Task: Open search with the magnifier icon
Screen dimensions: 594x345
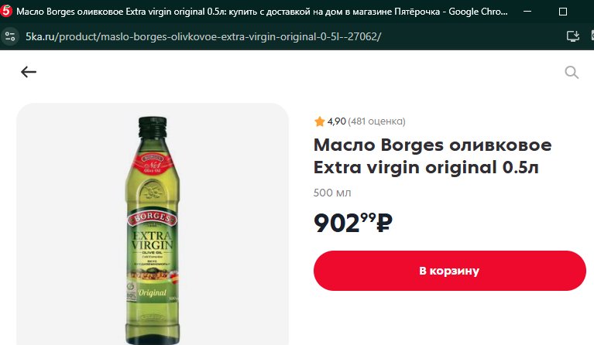Action: click(x=572, y=72)
